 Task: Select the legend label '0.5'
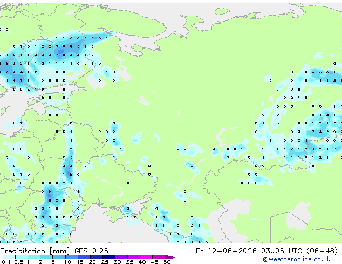[x=19, y=262]
